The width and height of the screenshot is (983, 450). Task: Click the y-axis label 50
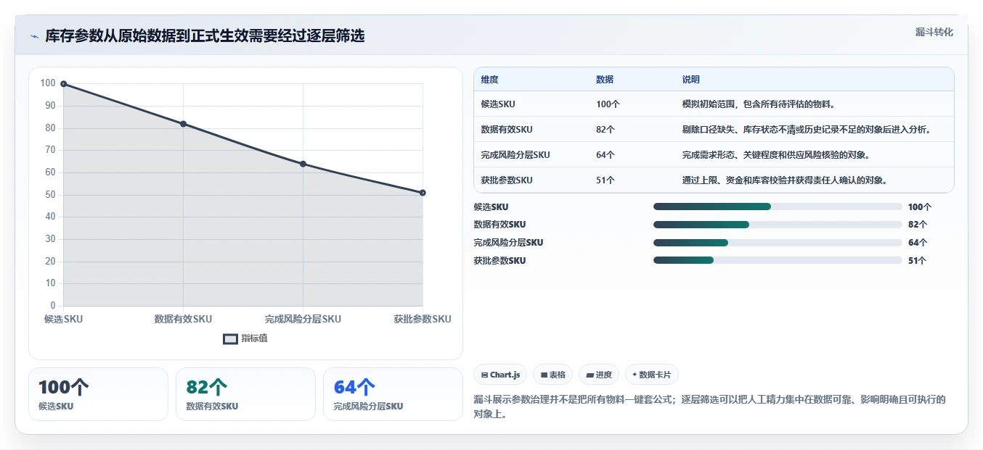(x=49, y=195)
